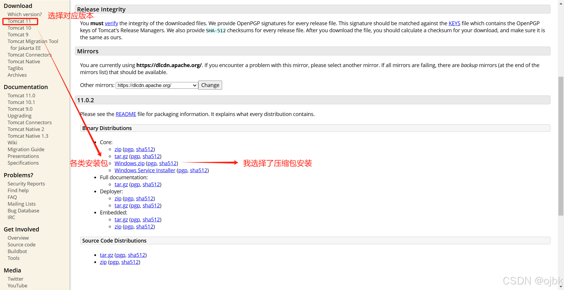Screen dimensions: 564x290
Task: Click the Change mirror button
Action: [x=210, y=85]
